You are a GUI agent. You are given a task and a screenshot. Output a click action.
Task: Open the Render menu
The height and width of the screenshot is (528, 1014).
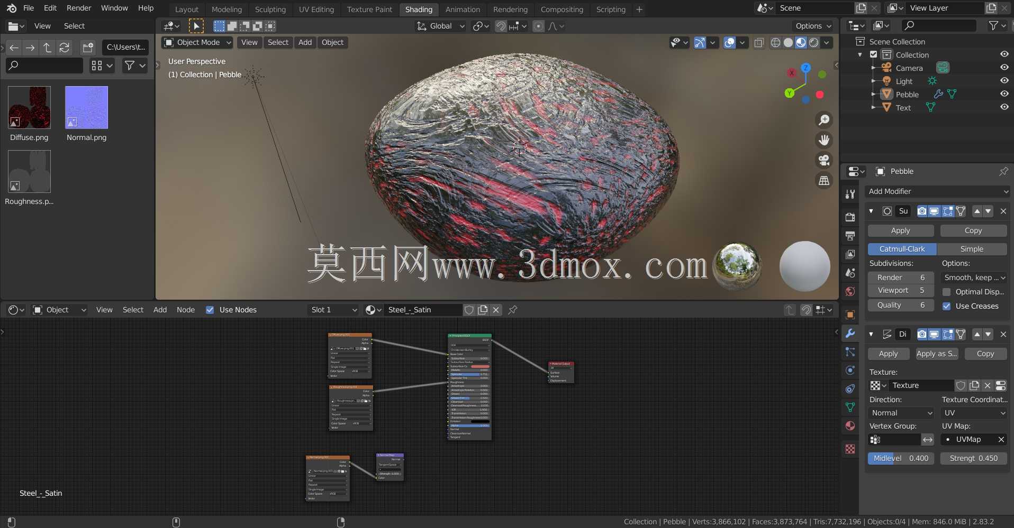point(79,8)
